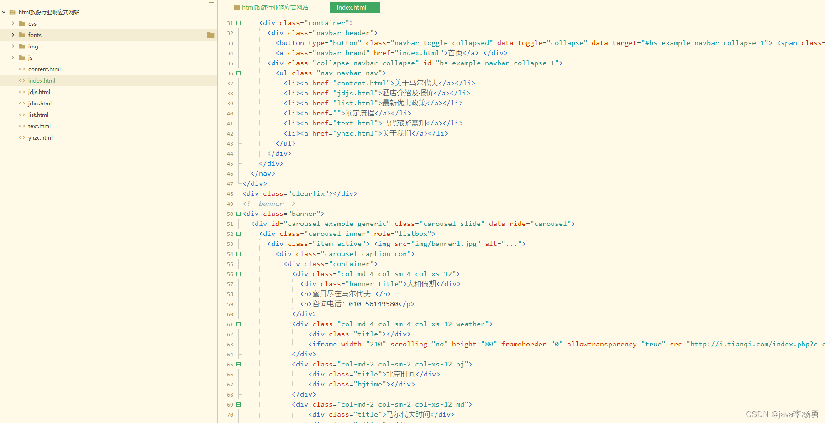The height and width of the screenshot is (423, 825).
Task: Click the project root folder icon
Action: coord(12,12)
